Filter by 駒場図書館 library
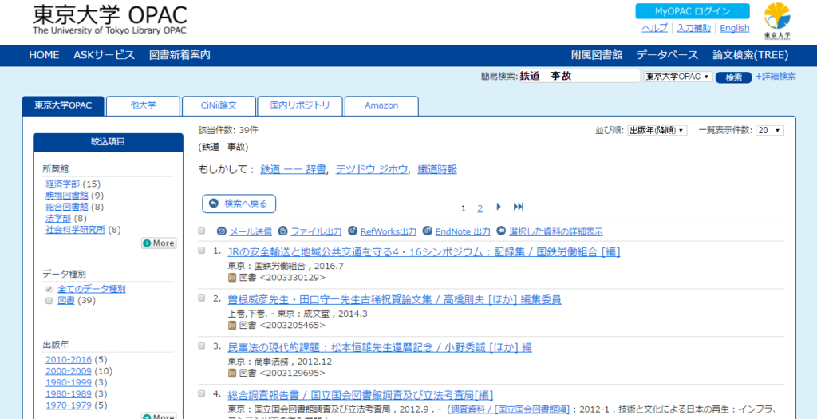Viewport: 817px width, 419px height. click(x=67, y=196)
